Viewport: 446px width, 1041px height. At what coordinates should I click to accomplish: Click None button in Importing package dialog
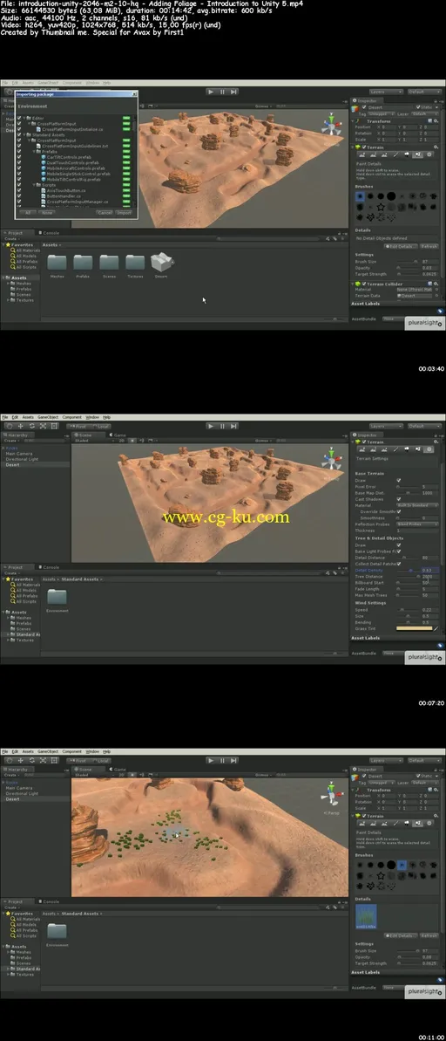(47, 212)
